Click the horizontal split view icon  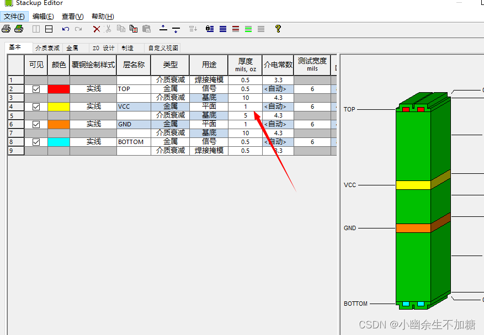pyautogui.click(x=49, y=29)
